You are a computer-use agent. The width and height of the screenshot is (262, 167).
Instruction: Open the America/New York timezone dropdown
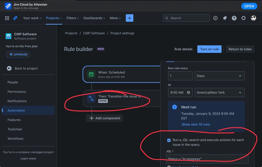220,93
